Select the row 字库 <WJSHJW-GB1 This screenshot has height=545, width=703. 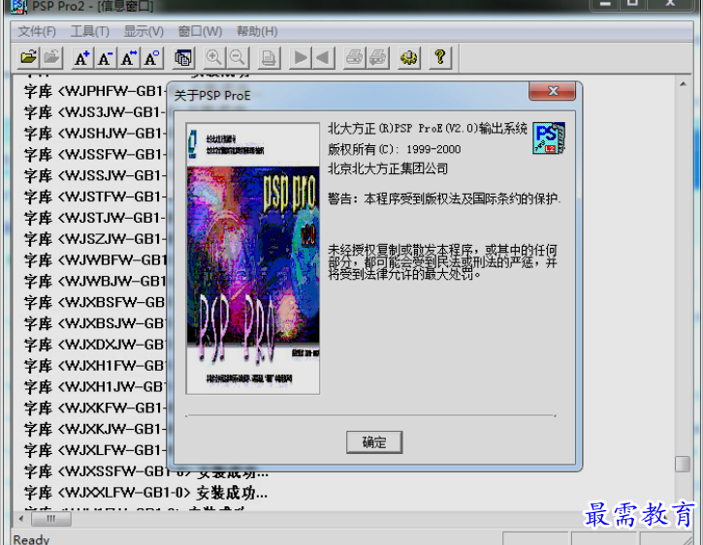pyautogui.click(x=95, y=134)
